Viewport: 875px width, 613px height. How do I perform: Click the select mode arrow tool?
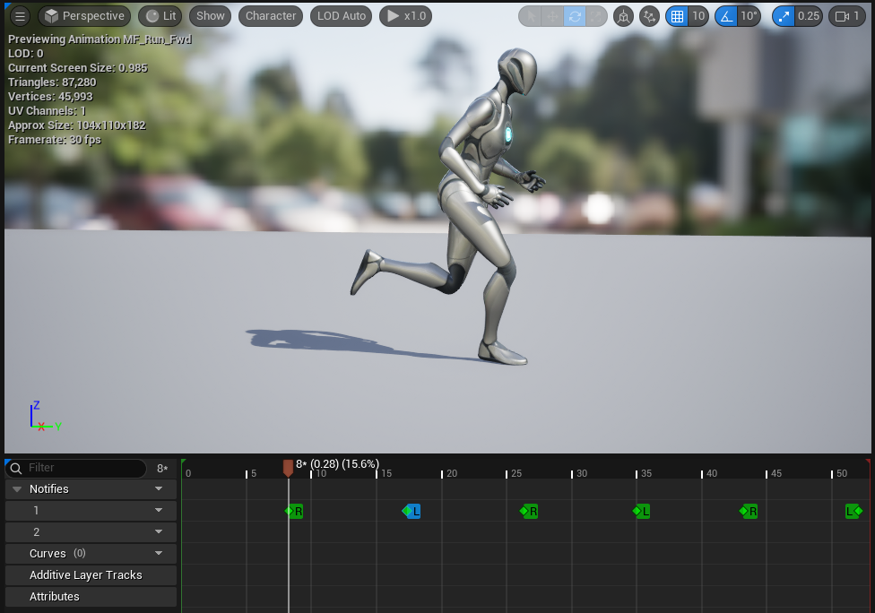[x=532, y=16]
